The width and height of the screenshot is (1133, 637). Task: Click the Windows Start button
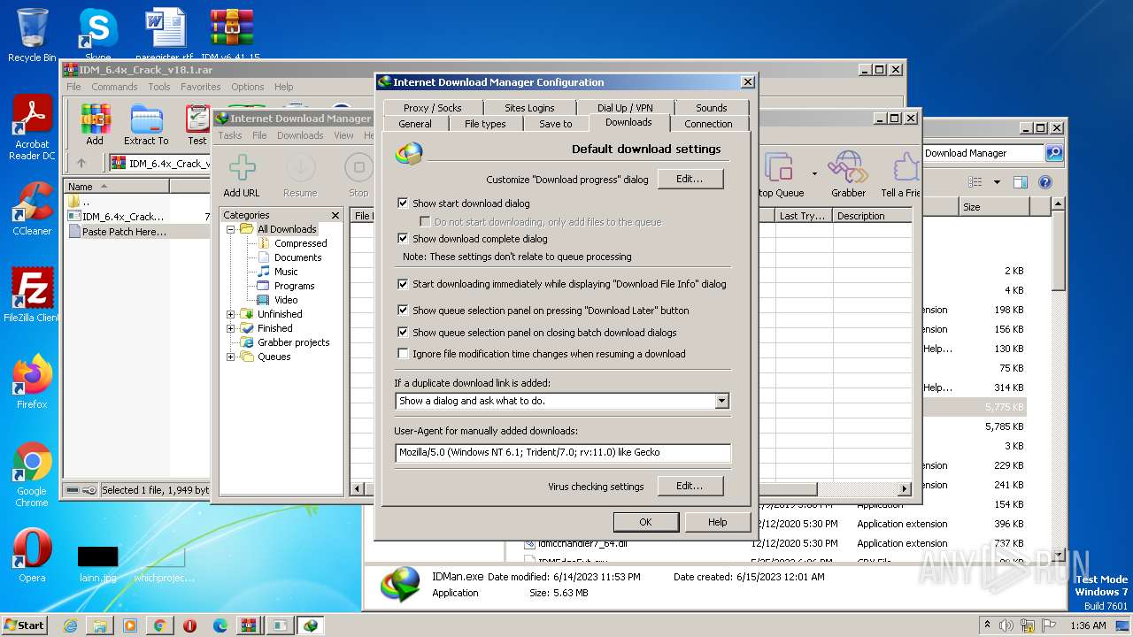coord(25,625)
